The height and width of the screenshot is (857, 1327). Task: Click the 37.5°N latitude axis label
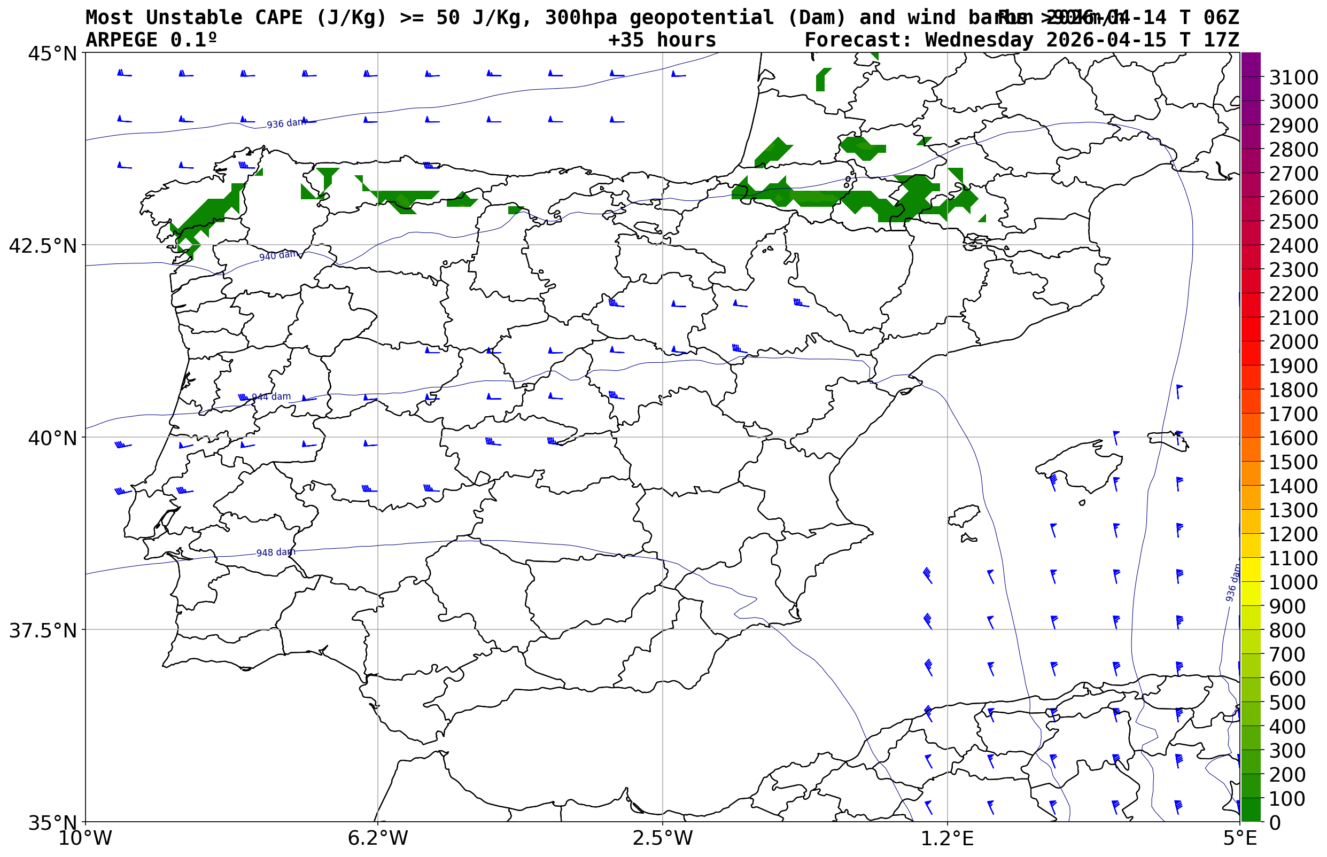[43, 630]
